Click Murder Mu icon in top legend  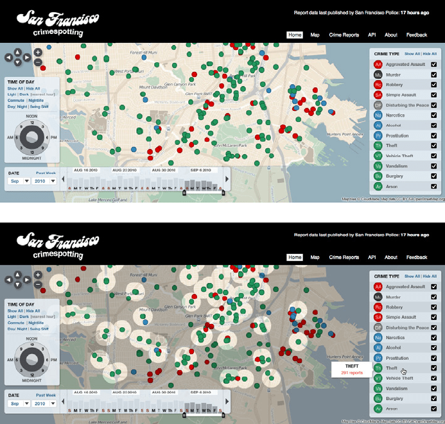tap(378, 74)
